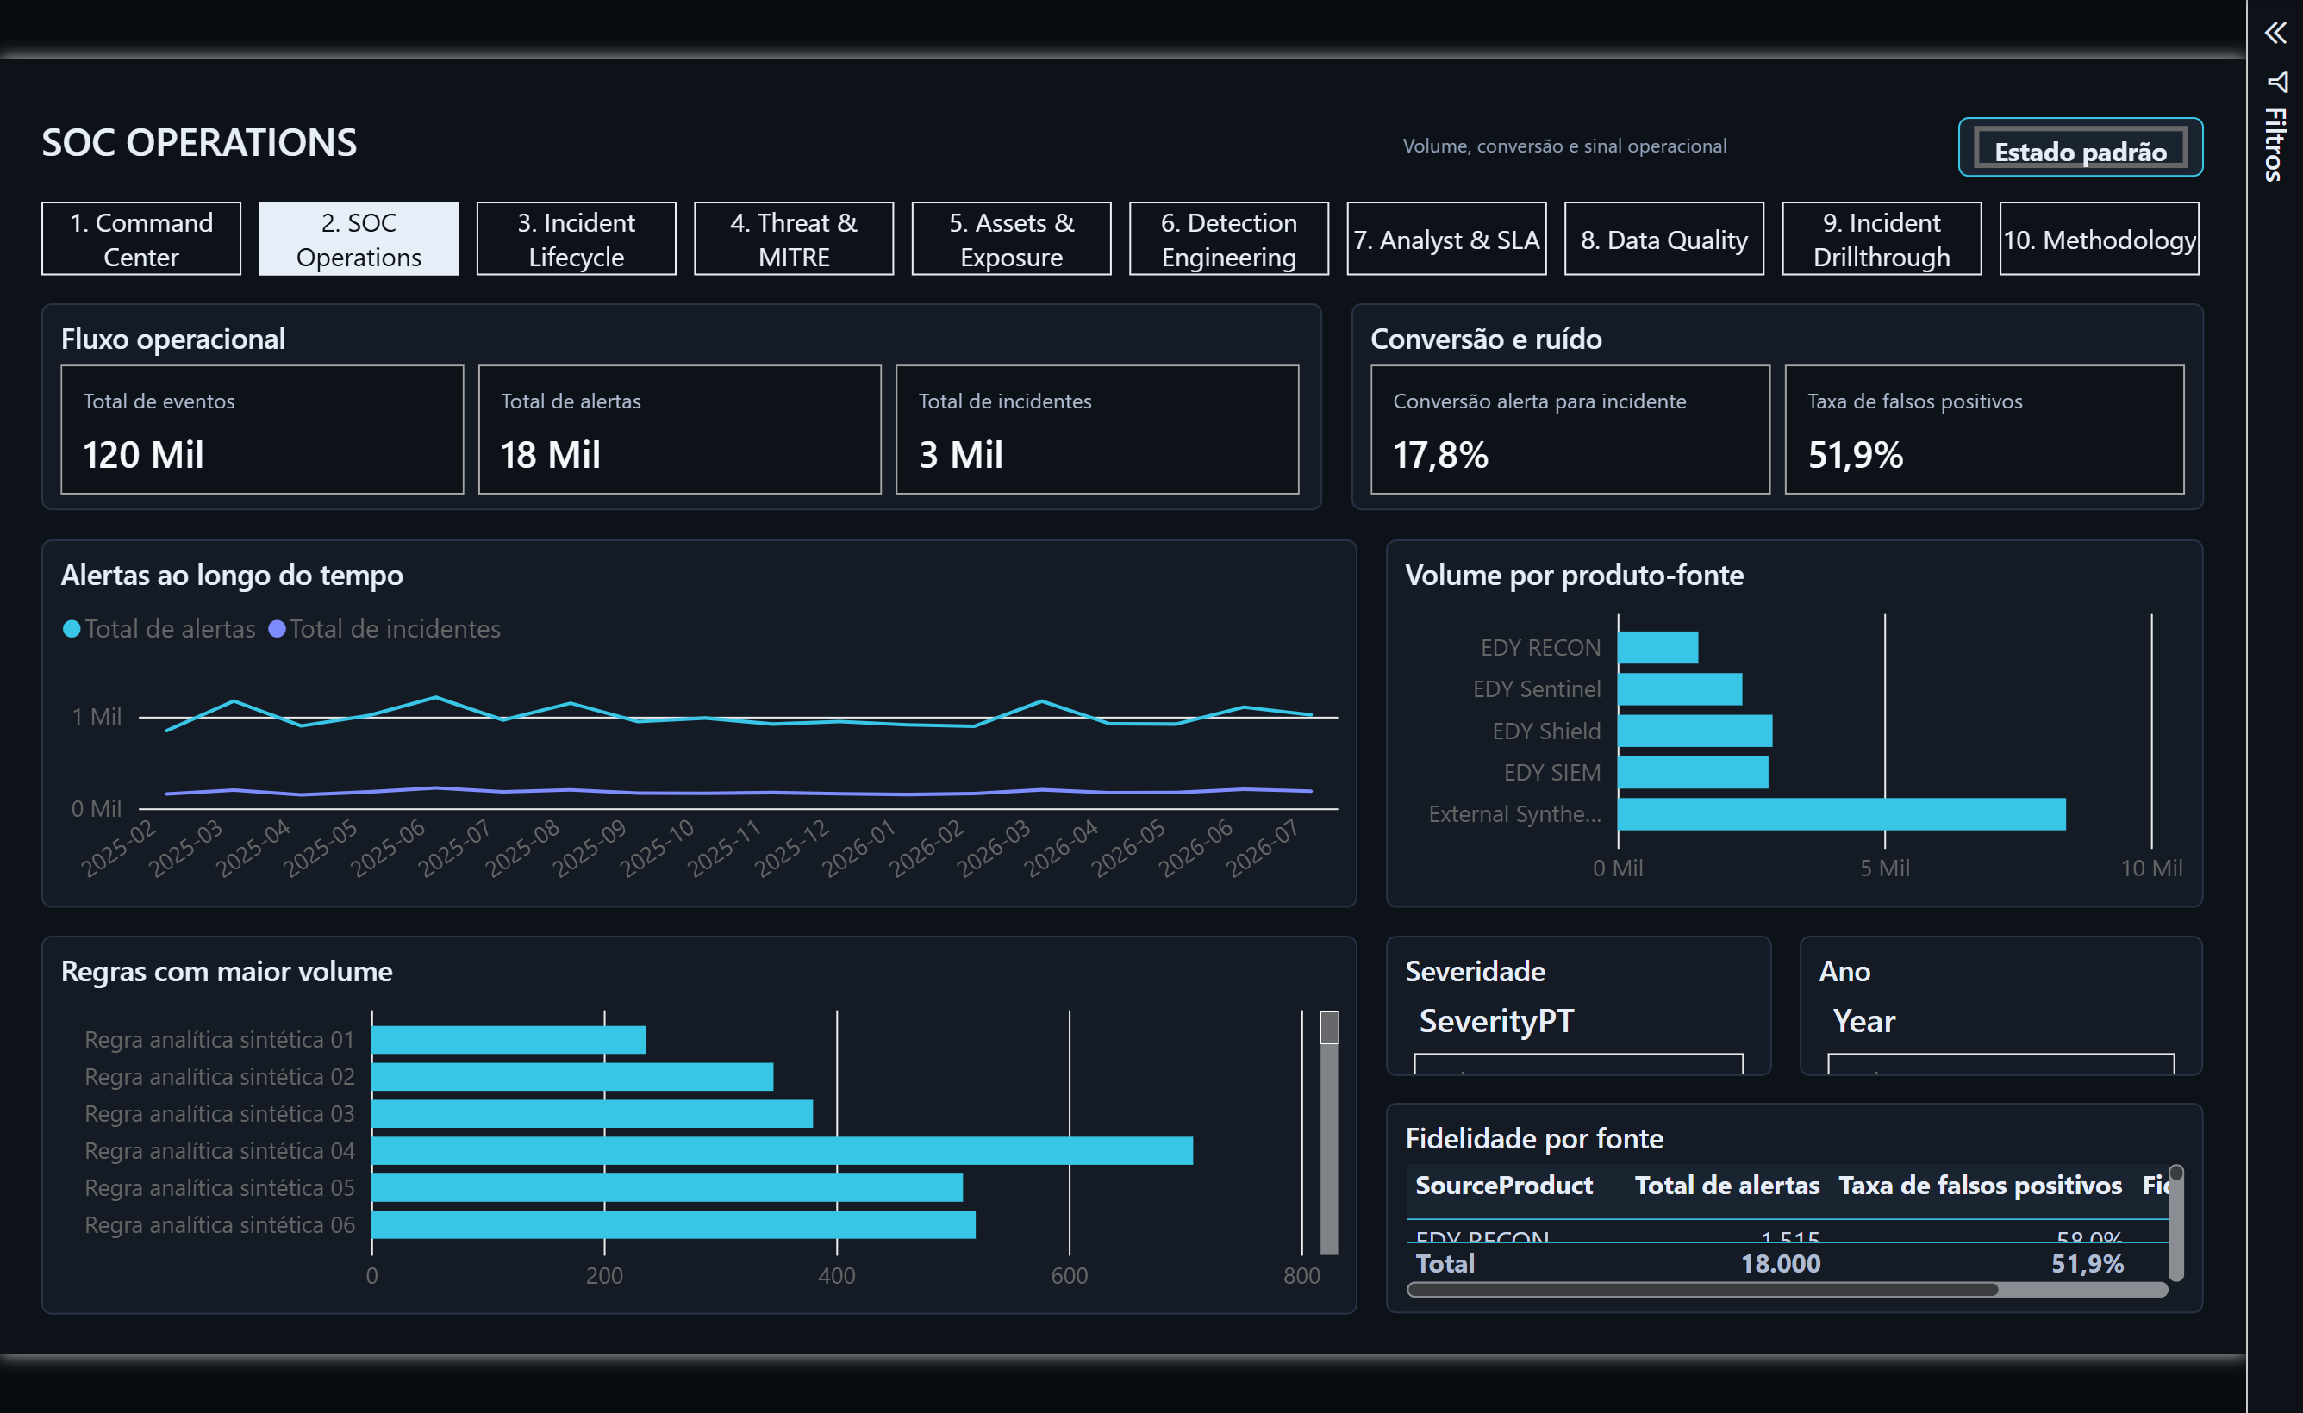Image resolution: width=2303 pixels, height=1413 pixels.
Task: Click the filter funnel icon beside Filtros
Action: pos(2277,81)
